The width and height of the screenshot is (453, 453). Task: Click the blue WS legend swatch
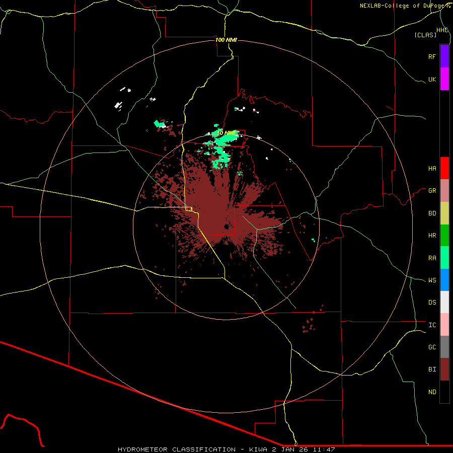pos(444,280)
